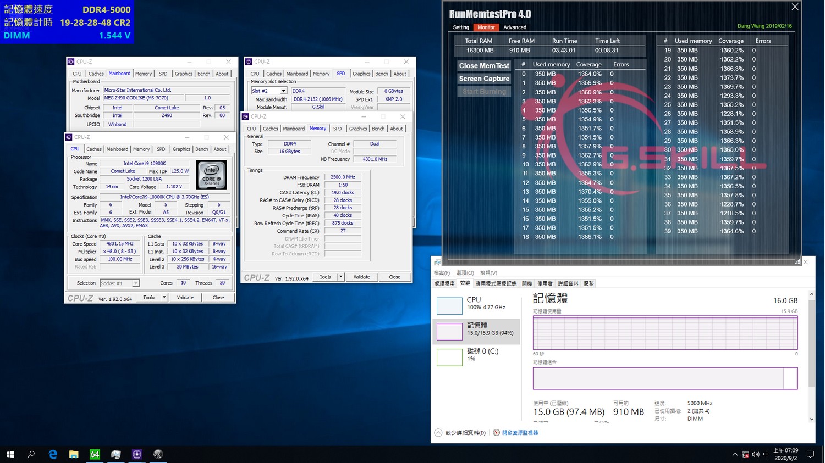Show hidden system tray icons
The image size is (825, 463).
(x=735, y=454)
